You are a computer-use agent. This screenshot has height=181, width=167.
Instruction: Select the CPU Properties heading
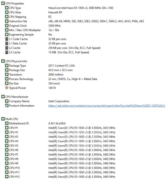click(15, 3)
